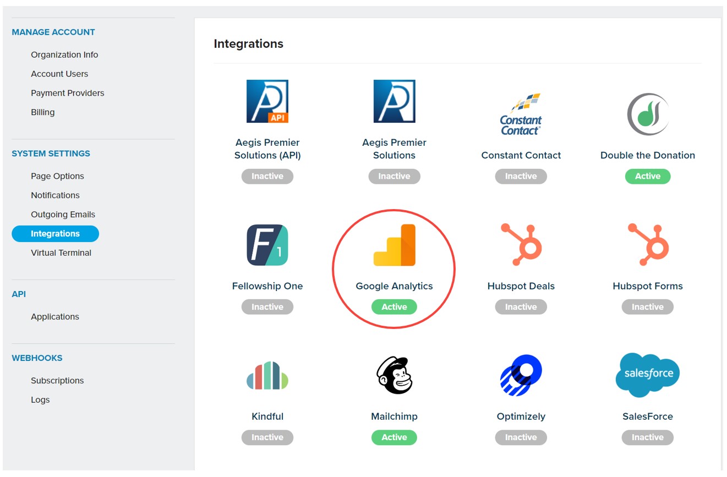
Task: Select the Fellowship One icon
Action: pos(267,245)
